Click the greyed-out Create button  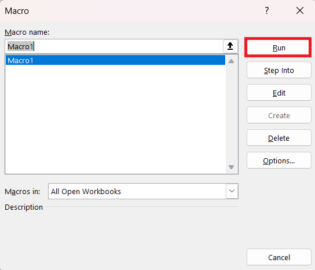(279, 115)
